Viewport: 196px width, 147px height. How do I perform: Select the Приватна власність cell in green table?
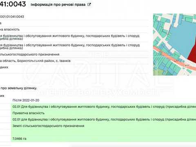coord(29,113)
